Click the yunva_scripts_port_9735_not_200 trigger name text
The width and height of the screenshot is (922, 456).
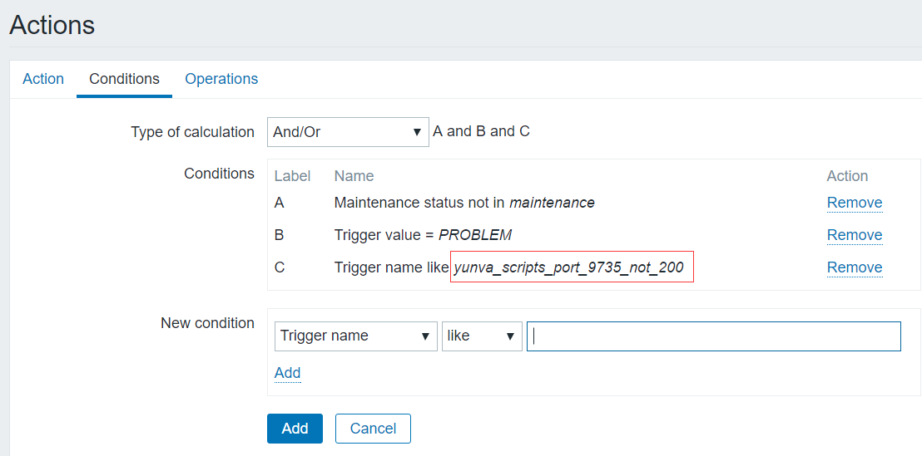point(569,267)
